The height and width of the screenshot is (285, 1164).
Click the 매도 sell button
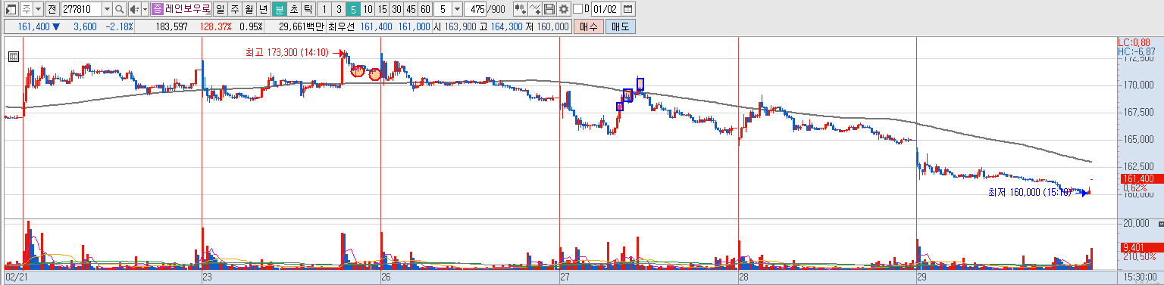(x=621, y=26)
